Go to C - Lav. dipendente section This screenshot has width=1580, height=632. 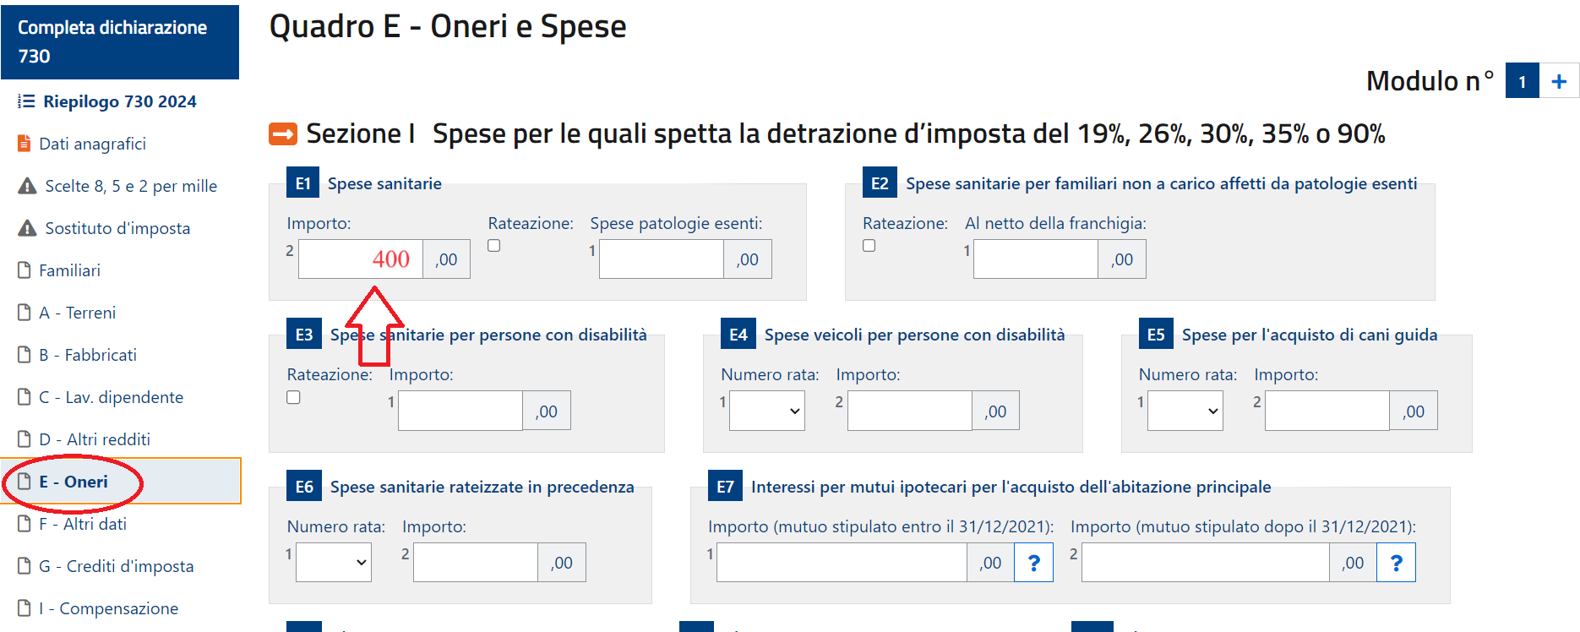point(111,397)
